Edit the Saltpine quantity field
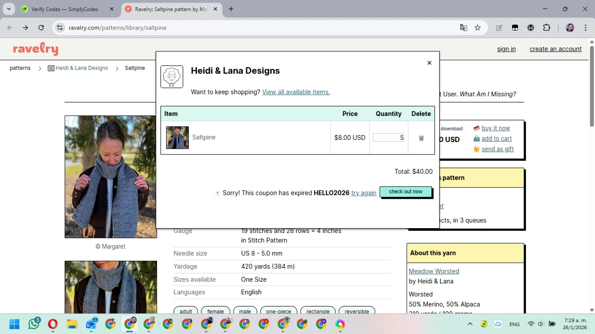Screen dimensions: 595x334 click(x=389, y=137)
